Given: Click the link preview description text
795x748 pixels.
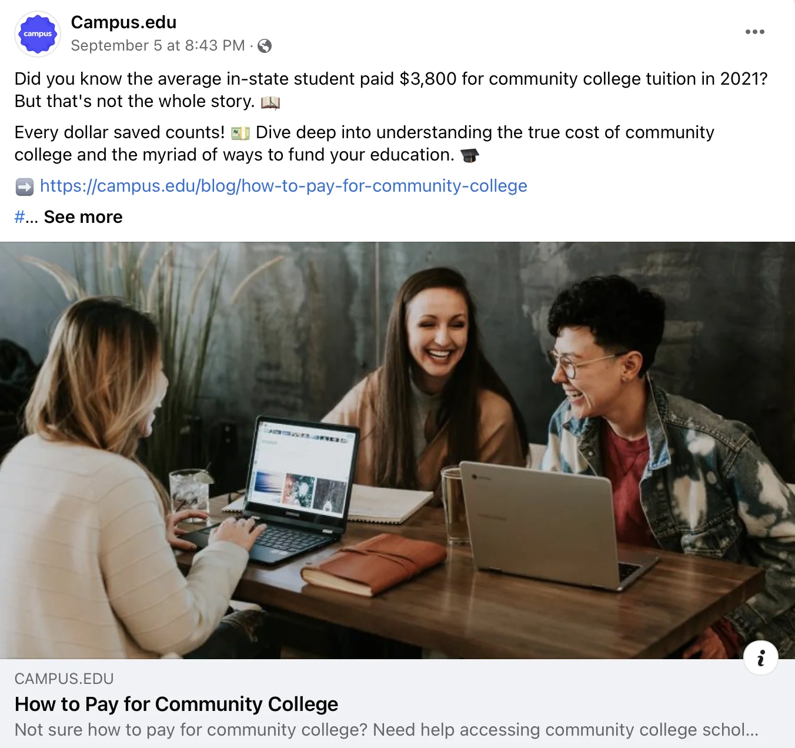Looking at the screenshot, I should 386,730.
